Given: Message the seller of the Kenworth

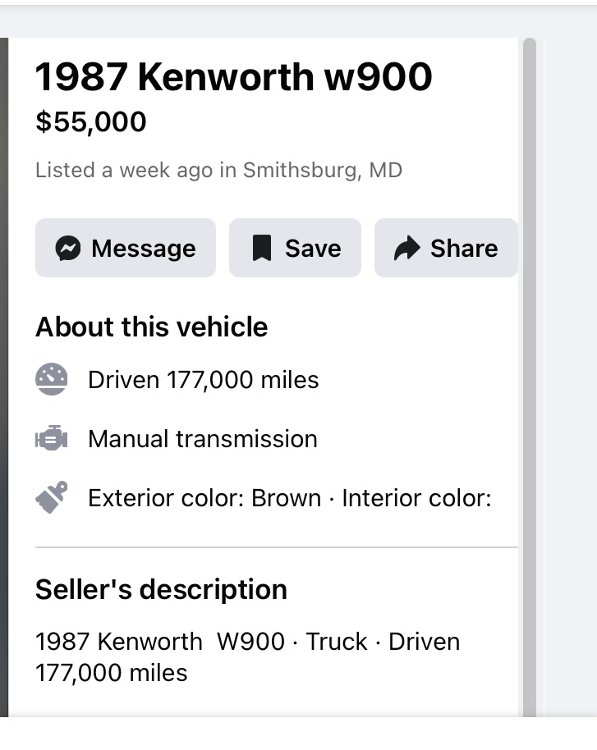Looking at the screenshot, I should point(125,248).
